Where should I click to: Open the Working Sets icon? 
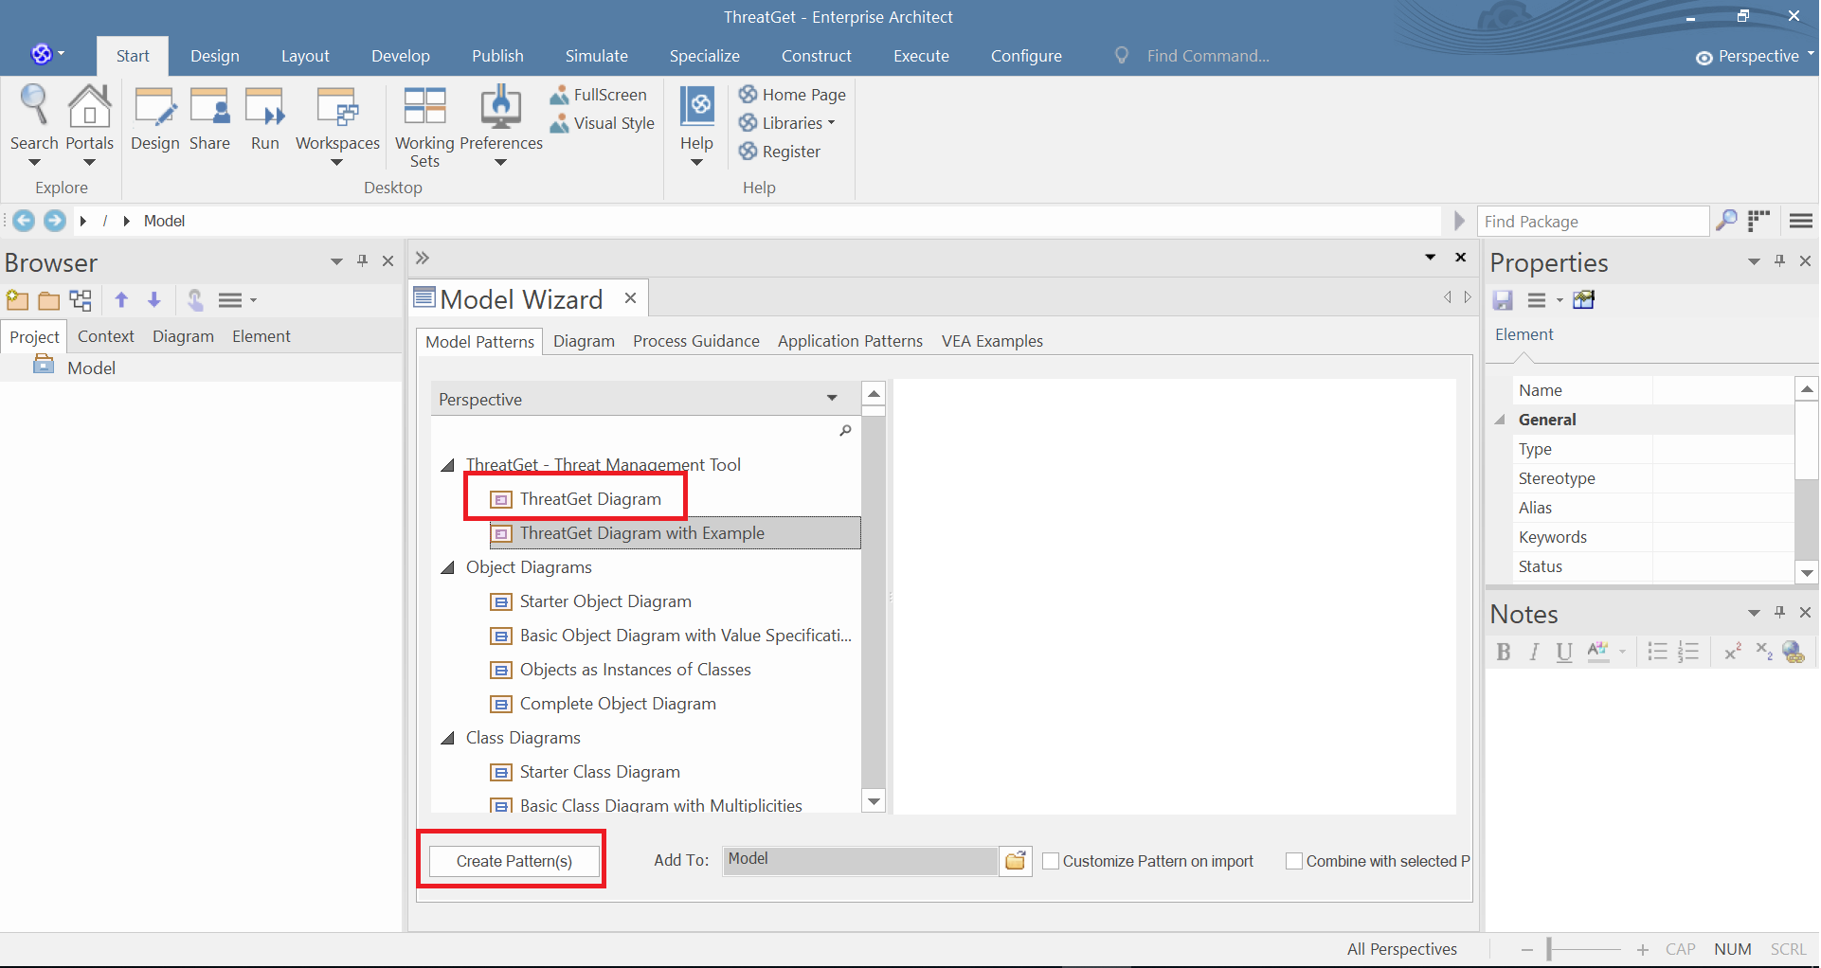point(424,106)
